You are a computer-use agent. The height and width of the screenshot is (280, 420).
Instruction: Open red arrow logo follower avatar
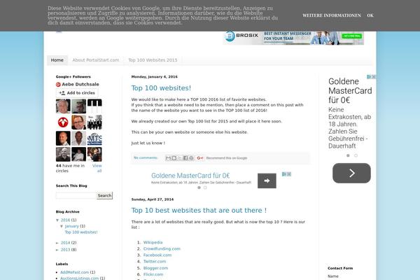[63, 122]
